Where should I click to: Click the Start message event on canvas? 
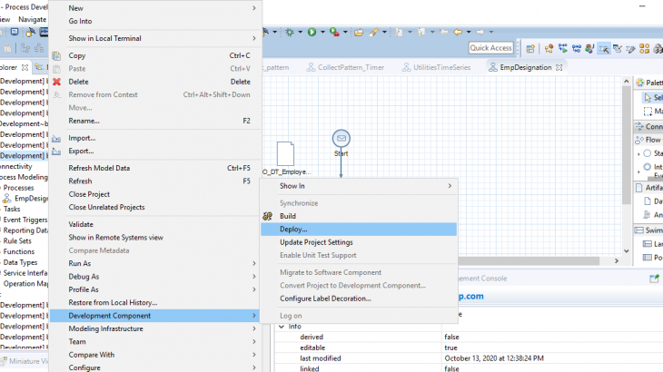pyautogui.click(x=341, y=138)
